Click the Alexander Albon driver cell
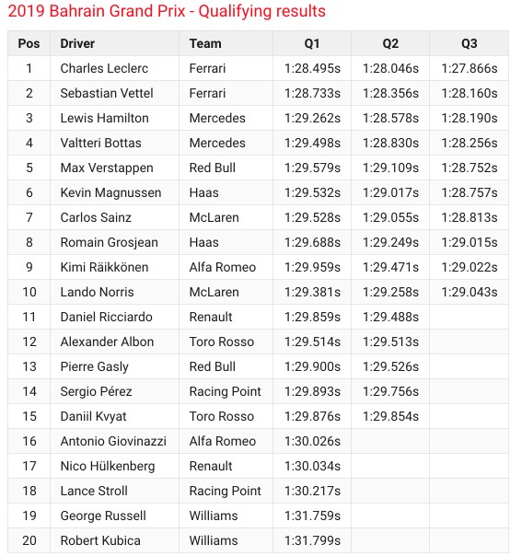The image size is (510, 556). pyautogui.click(x=114, y=342)
